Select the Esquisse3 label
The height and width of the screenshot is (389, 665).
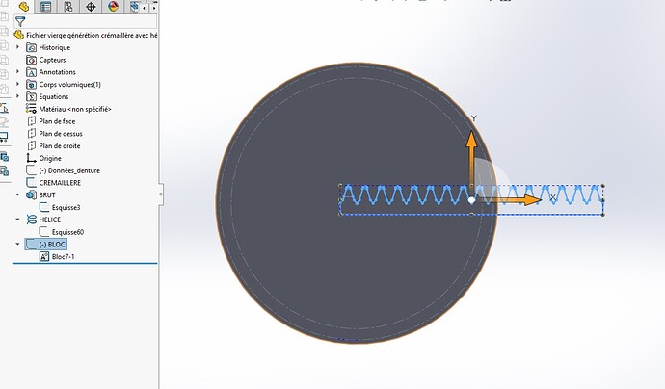66,207
